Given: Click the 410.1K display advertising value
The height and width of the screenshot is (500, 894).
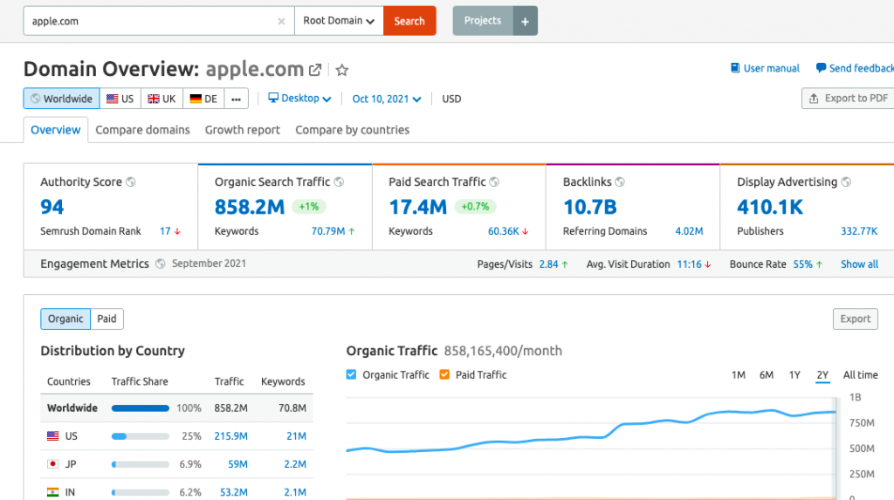Looking at the screenshot, I should pyautogui.click(x=770, y=207).
